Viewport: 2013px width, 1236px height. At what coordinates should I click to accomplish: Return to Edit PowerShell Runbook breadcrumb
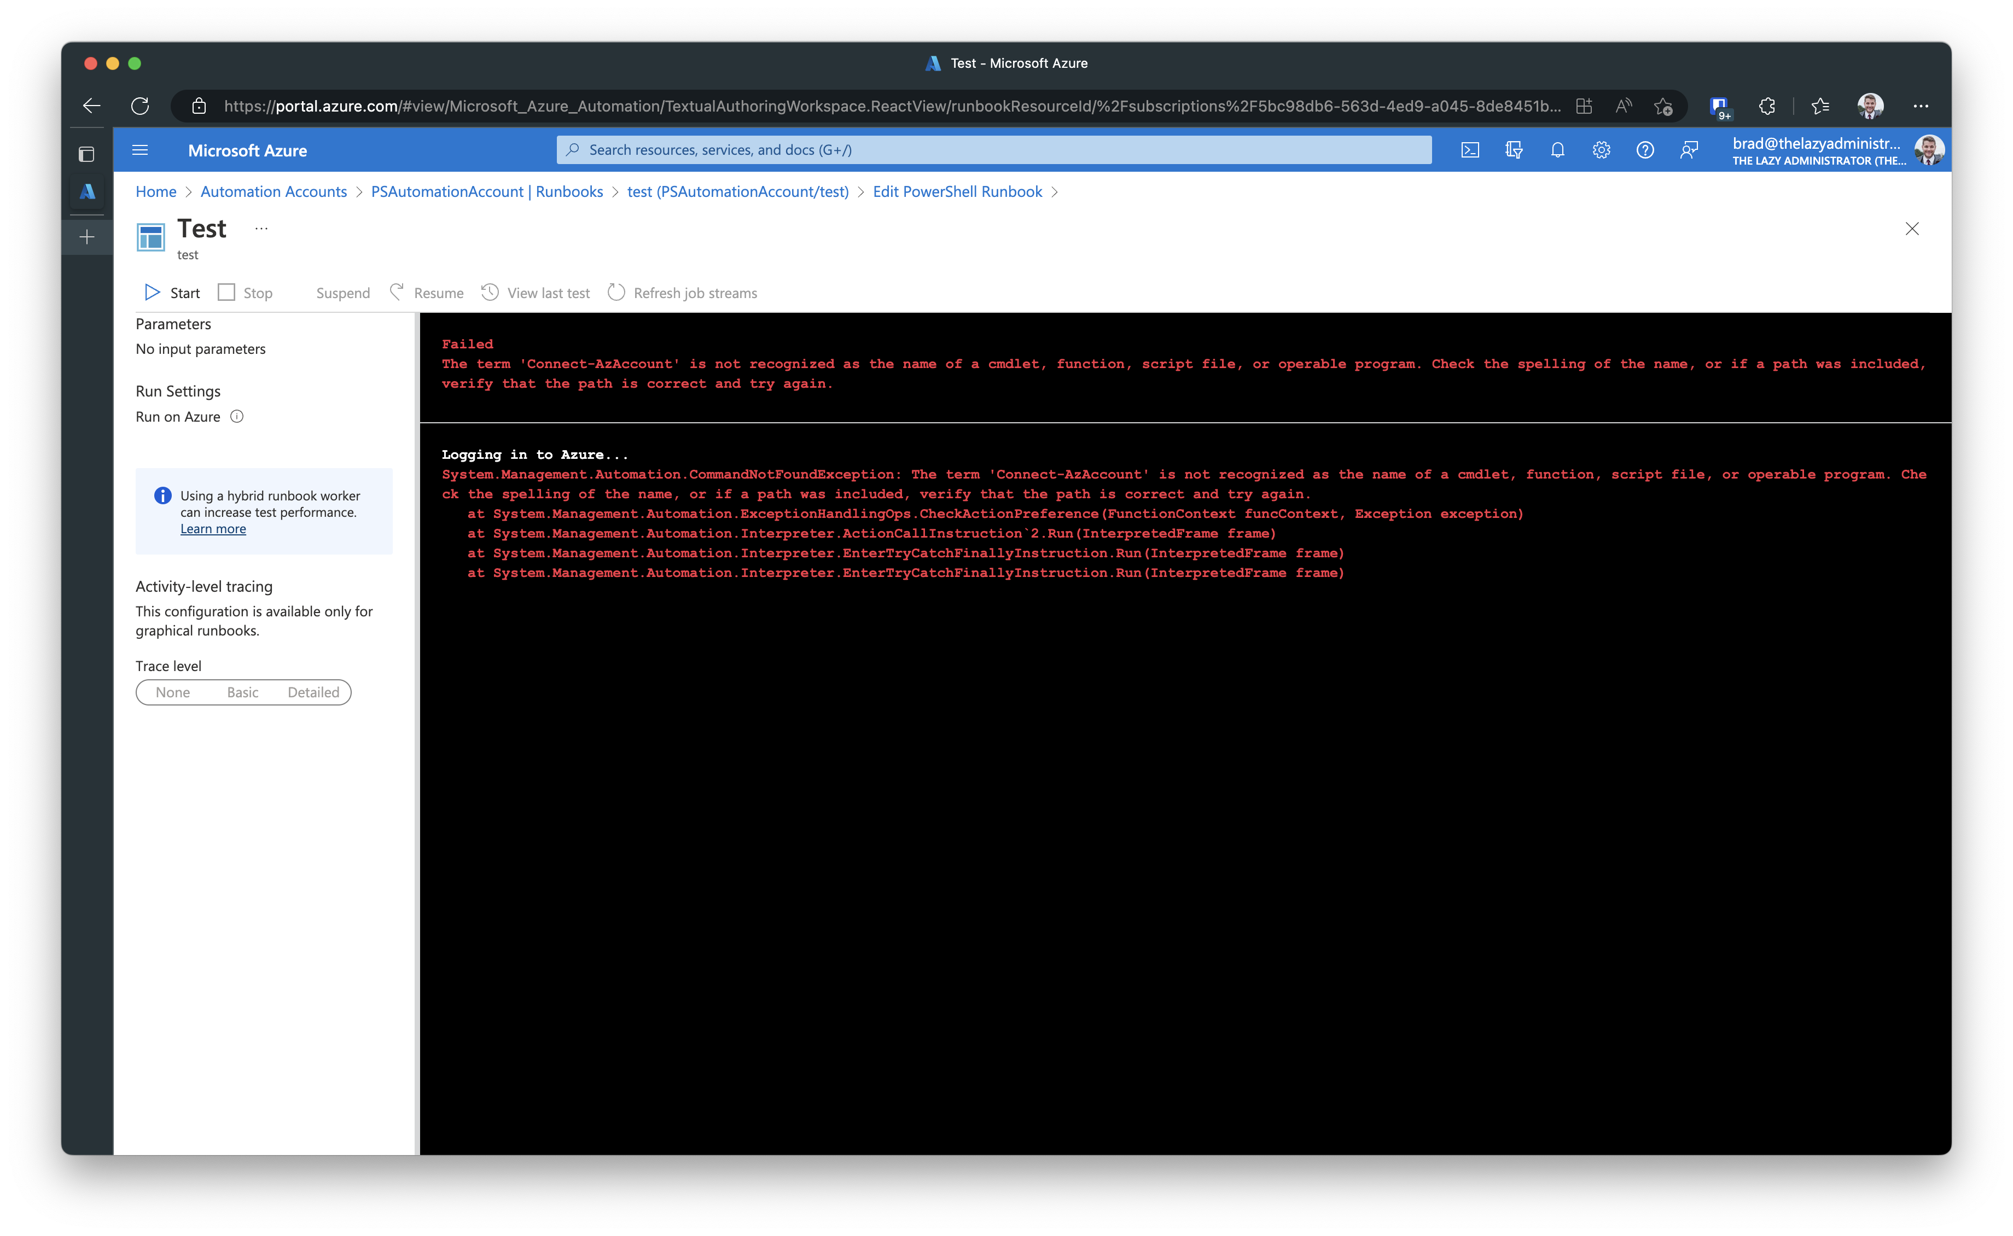(x=957, y=191)
